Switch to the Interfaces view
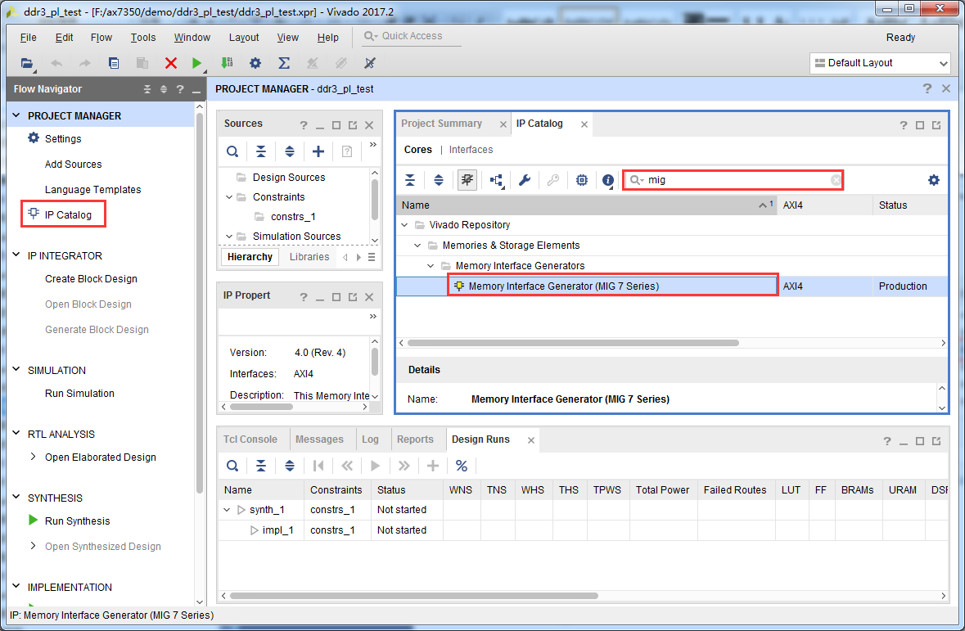This screenshot has width=965, height=631. [x=471, y=150]
